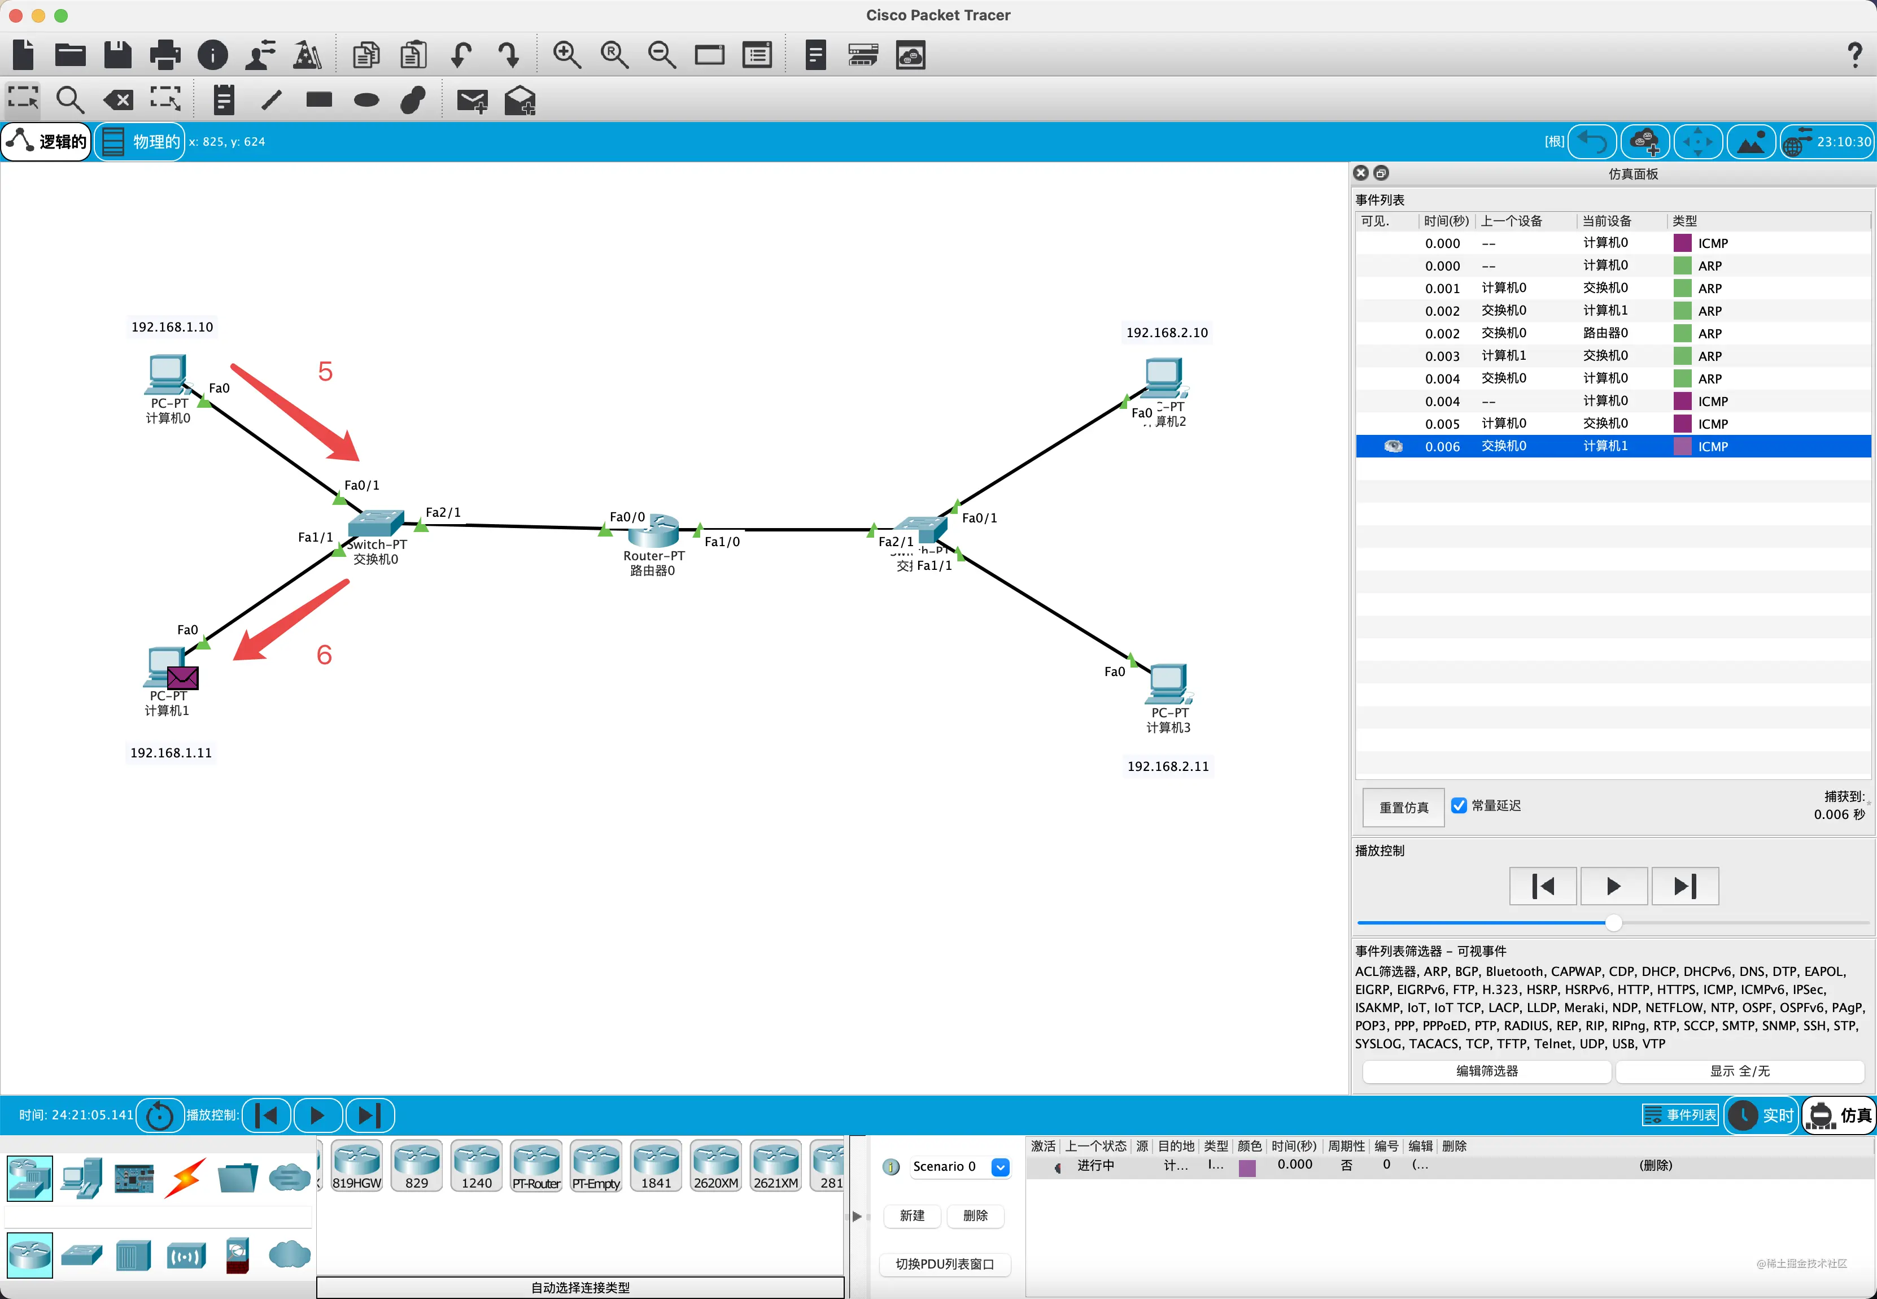Add Simple PDU envelope icon
This screenshot has width=1877, height=1299.
472,101
